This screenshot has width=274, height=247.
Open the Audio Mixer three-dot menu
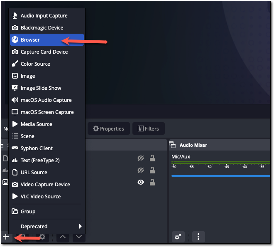[198, 237]
